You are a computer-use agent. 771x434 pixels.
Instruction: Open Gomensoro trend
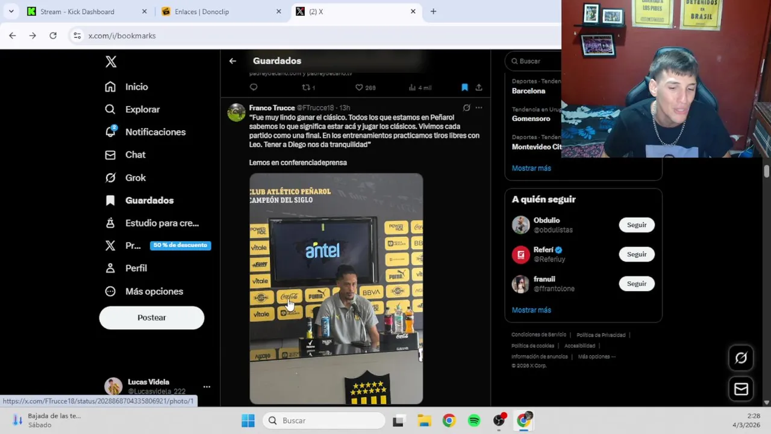[531, 119]
